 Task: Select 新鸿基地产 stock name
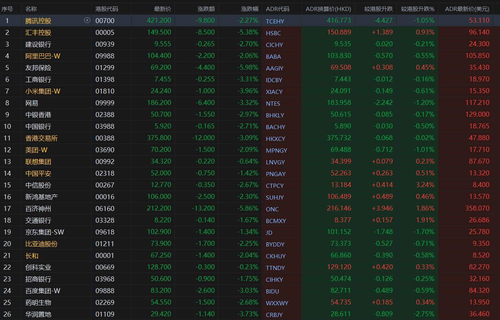42,197
